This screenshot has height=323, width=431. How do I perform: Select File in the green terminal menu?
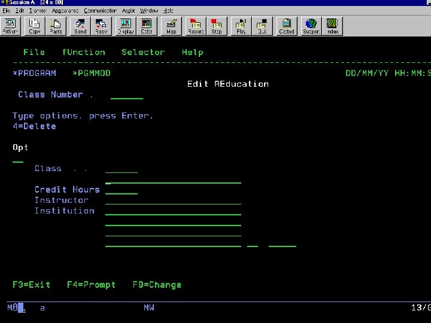click(34, 52)
